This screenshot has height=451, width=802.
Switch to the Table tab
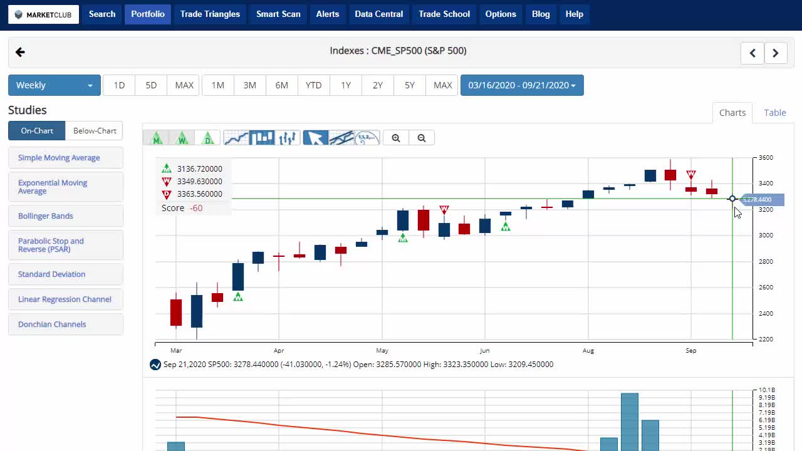click(x=775, y=113)
